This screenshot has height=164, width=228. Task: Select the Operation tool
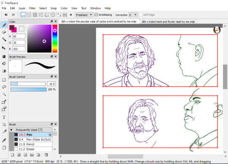tap(4, 125)
